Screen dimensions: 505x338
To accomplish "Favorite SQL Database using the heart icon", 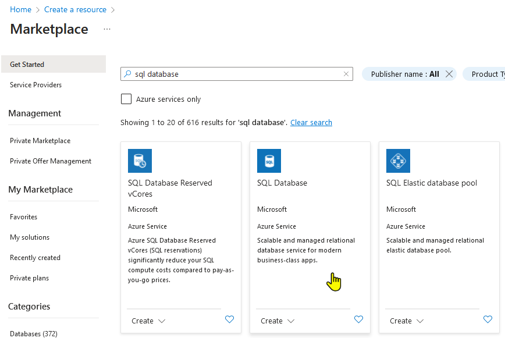I will click(358, 319).
